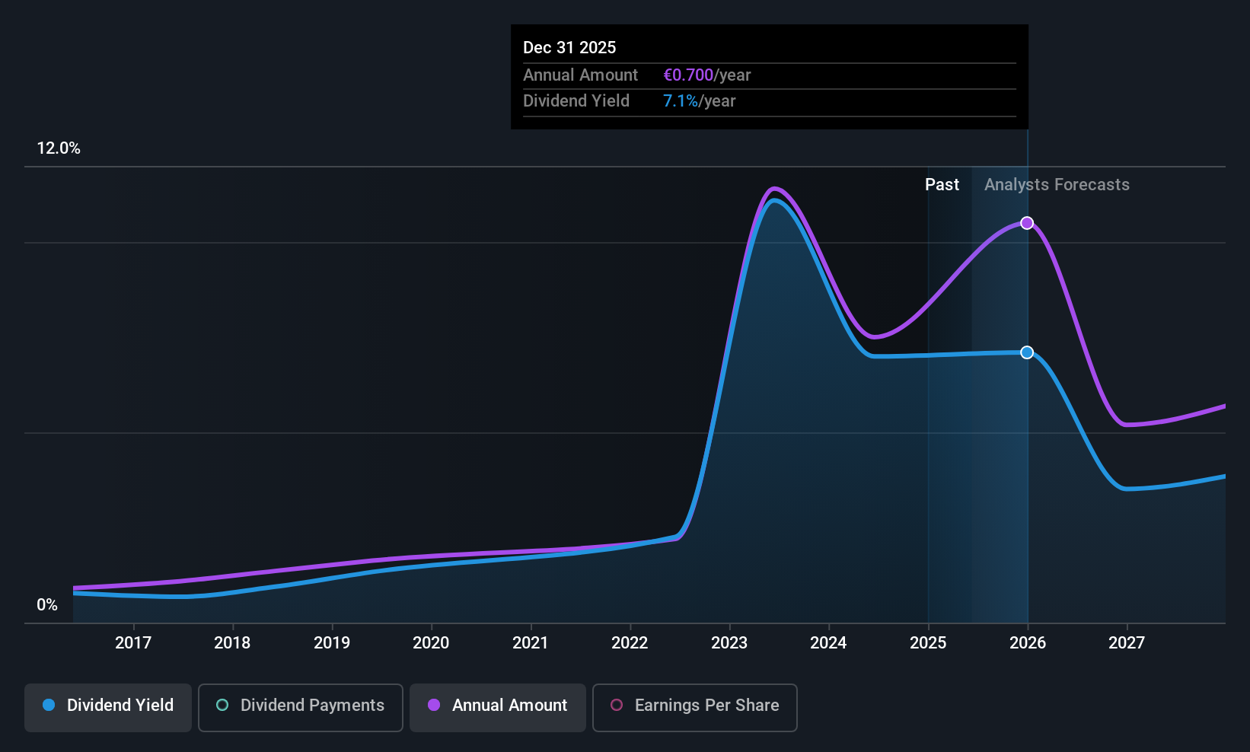Enable the Earnings Per Share series
This screenshot has width=1250, height=752.
695,707
